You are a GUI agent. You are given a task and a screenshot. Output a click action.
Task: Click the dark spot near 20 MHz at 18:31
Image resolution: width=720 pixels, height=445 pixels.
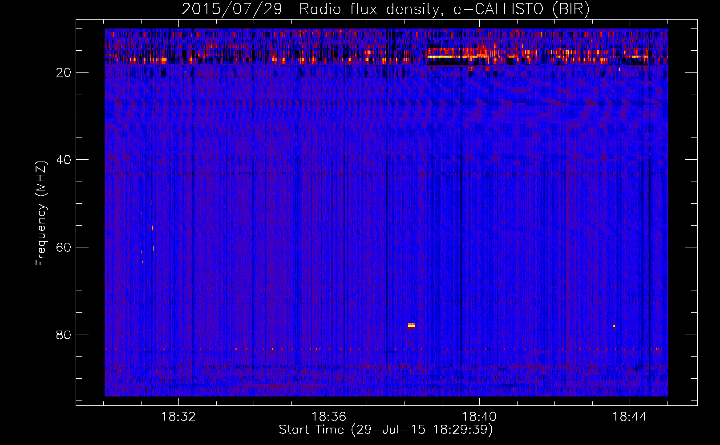click(x=163, y=74)
